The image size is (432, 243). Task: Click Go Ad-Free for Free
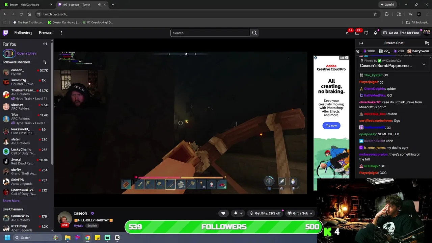click(x=401, y=33)
